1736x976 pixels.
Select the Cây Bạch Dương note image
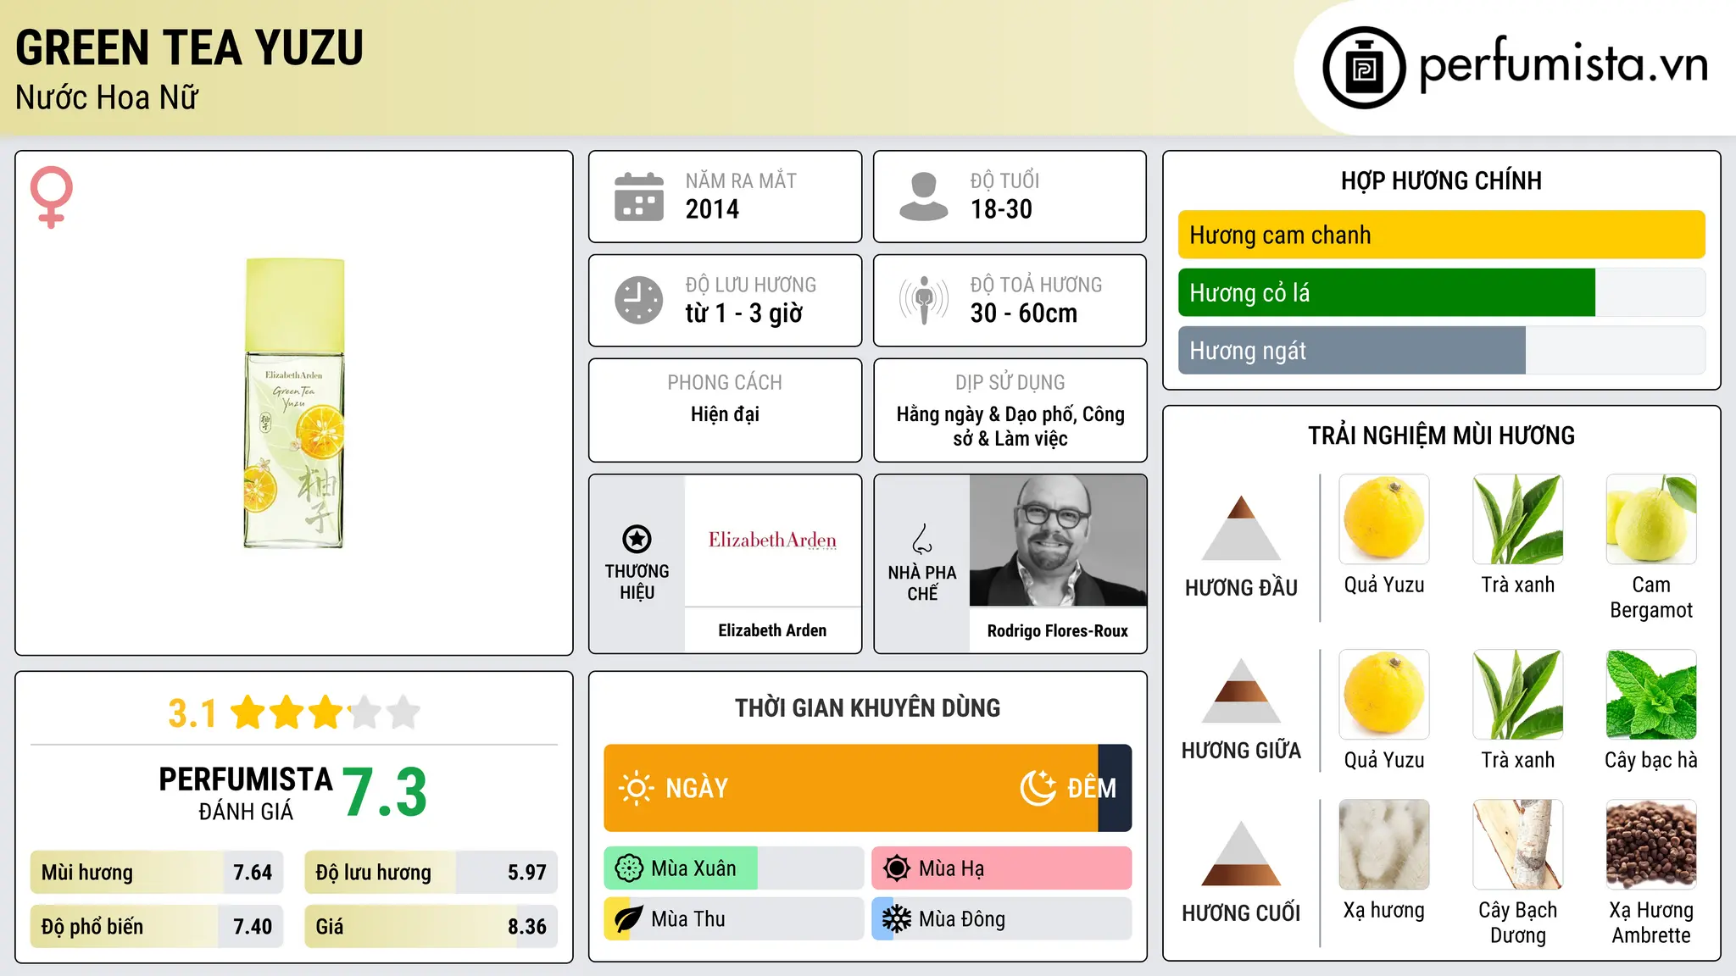click(x=1518, y=845)
